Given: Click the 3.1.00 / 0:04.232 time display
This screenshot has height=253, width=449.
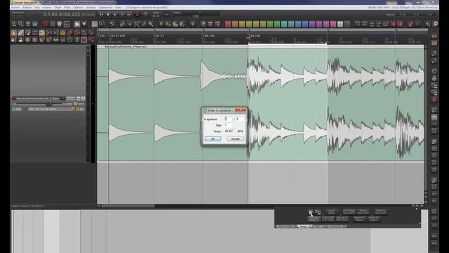Looking at the screenshot, I should (62, 14).
